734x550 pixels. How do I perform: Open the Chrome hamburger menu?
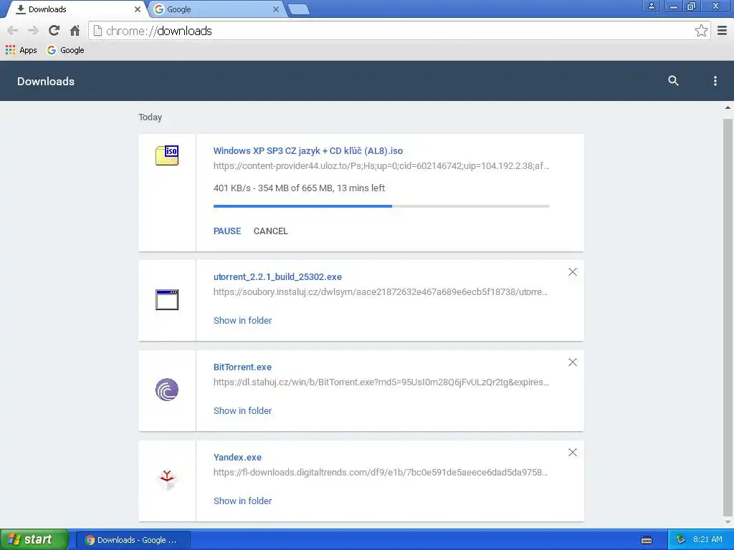click(x=723, y=31)
